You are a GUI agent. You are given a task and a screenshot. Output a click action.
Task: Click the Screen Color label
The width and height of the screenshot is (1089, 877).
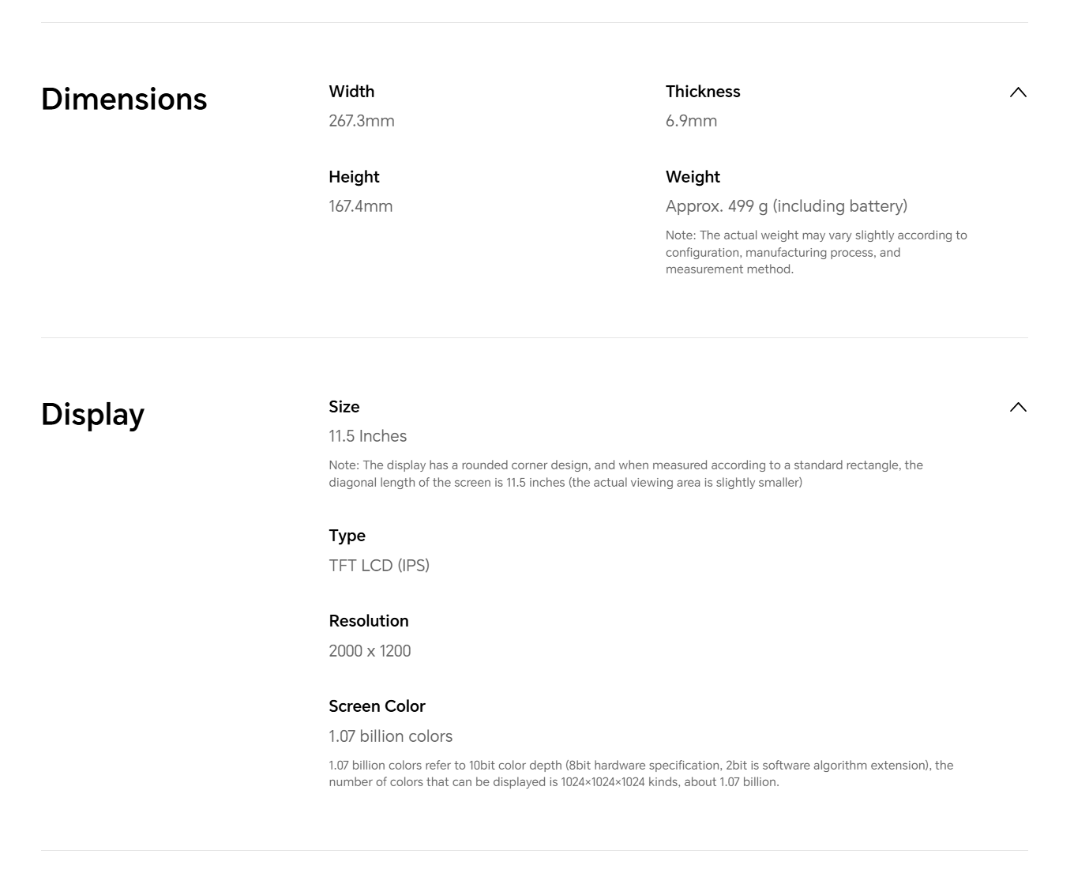[x=377, y=706]
